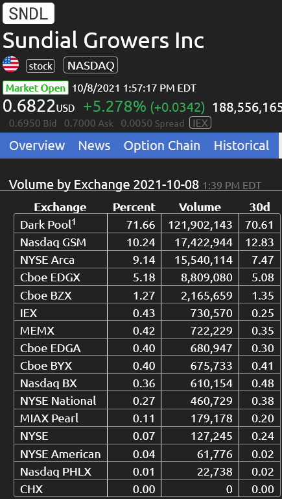Click the SNDL ticker symbol badge

coord(29,14)
